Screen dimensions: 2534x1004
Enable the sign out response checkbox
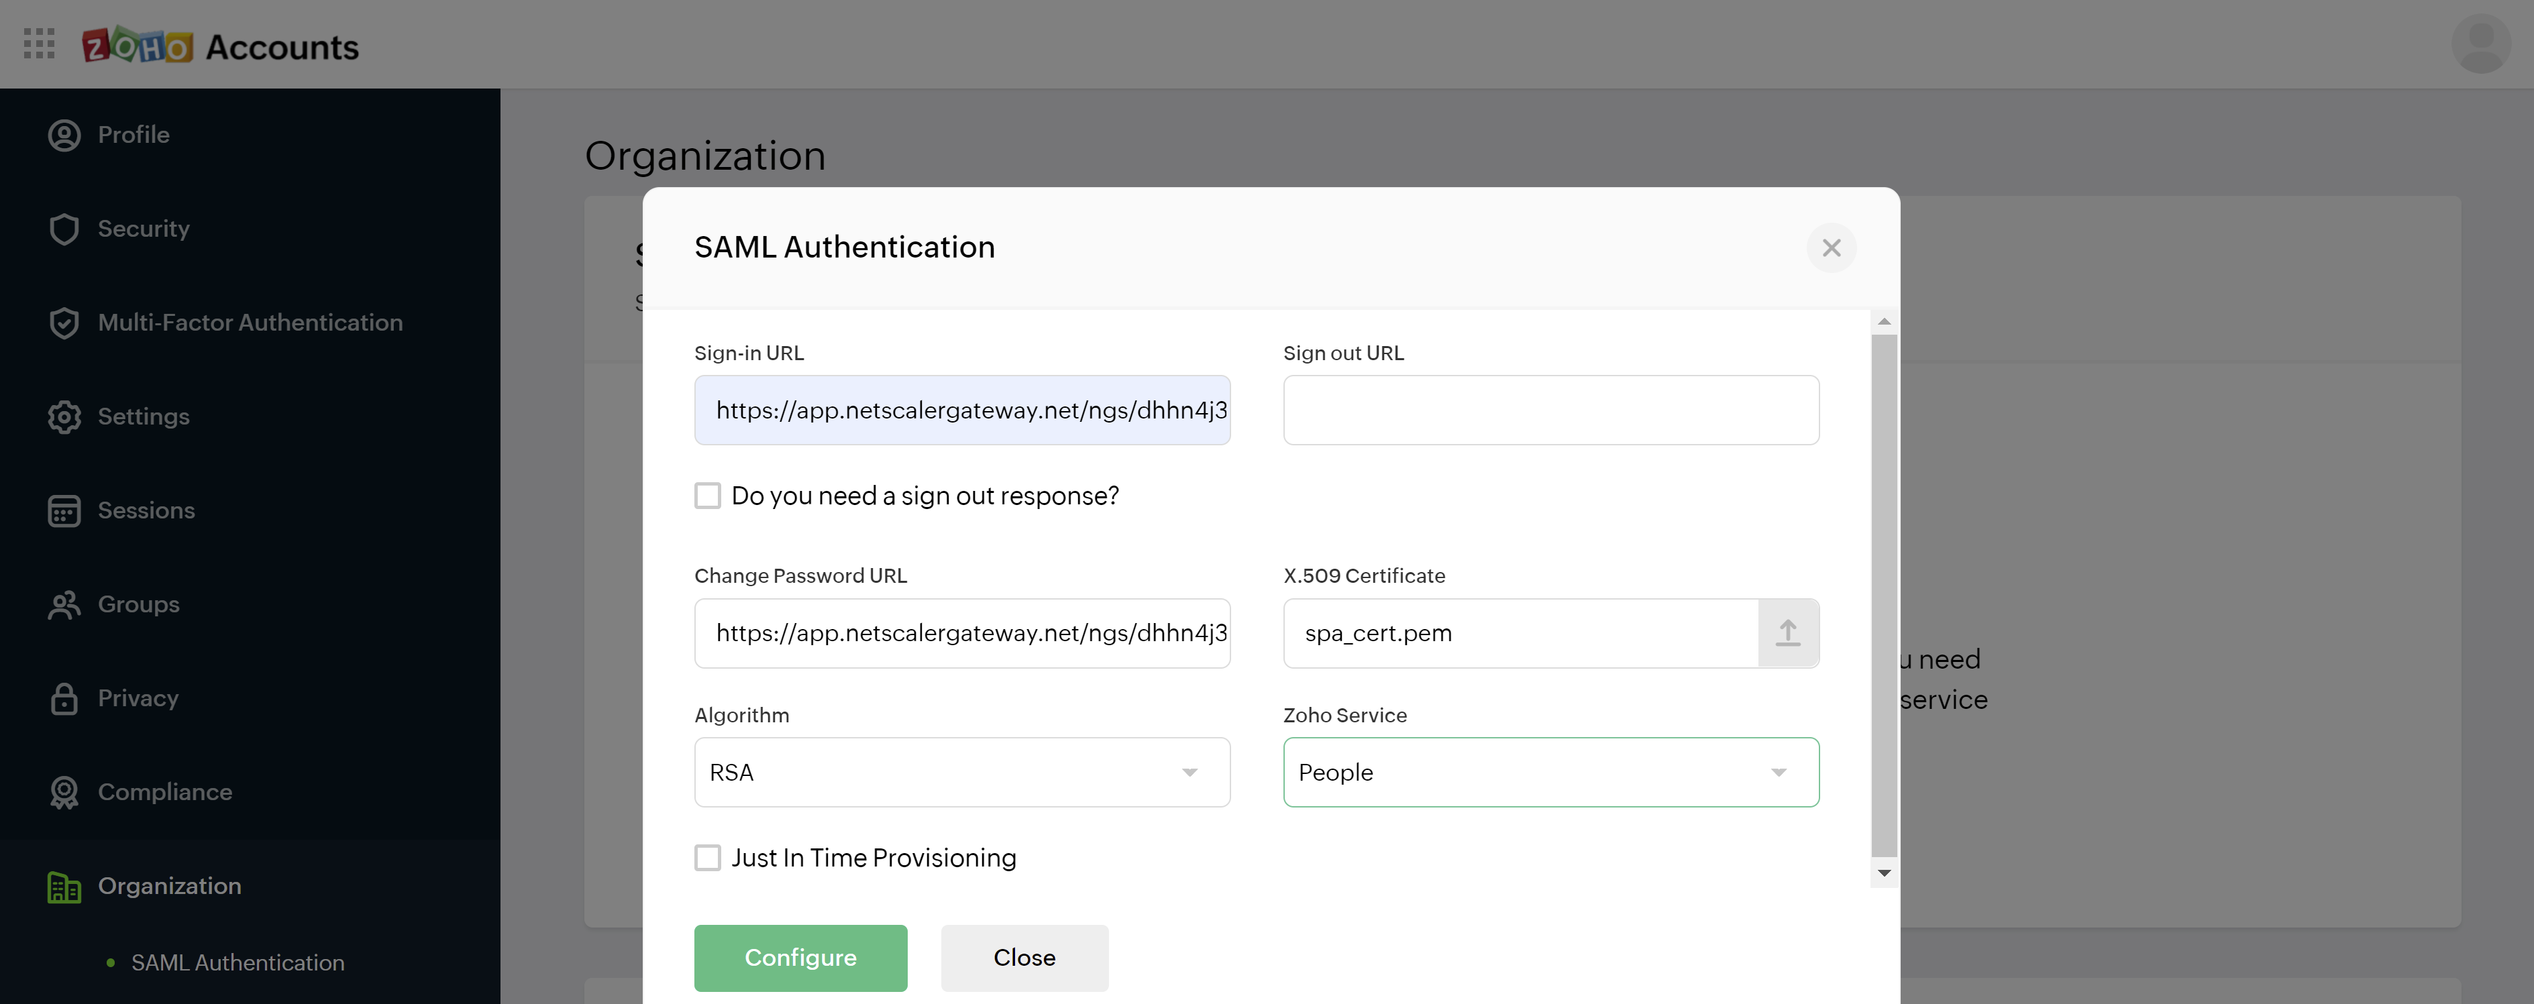(707, 496)
